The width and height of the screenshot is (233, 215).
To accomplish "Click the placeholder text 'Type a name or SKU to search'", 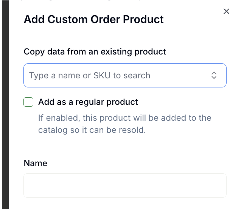I will (x=90, y=75).
